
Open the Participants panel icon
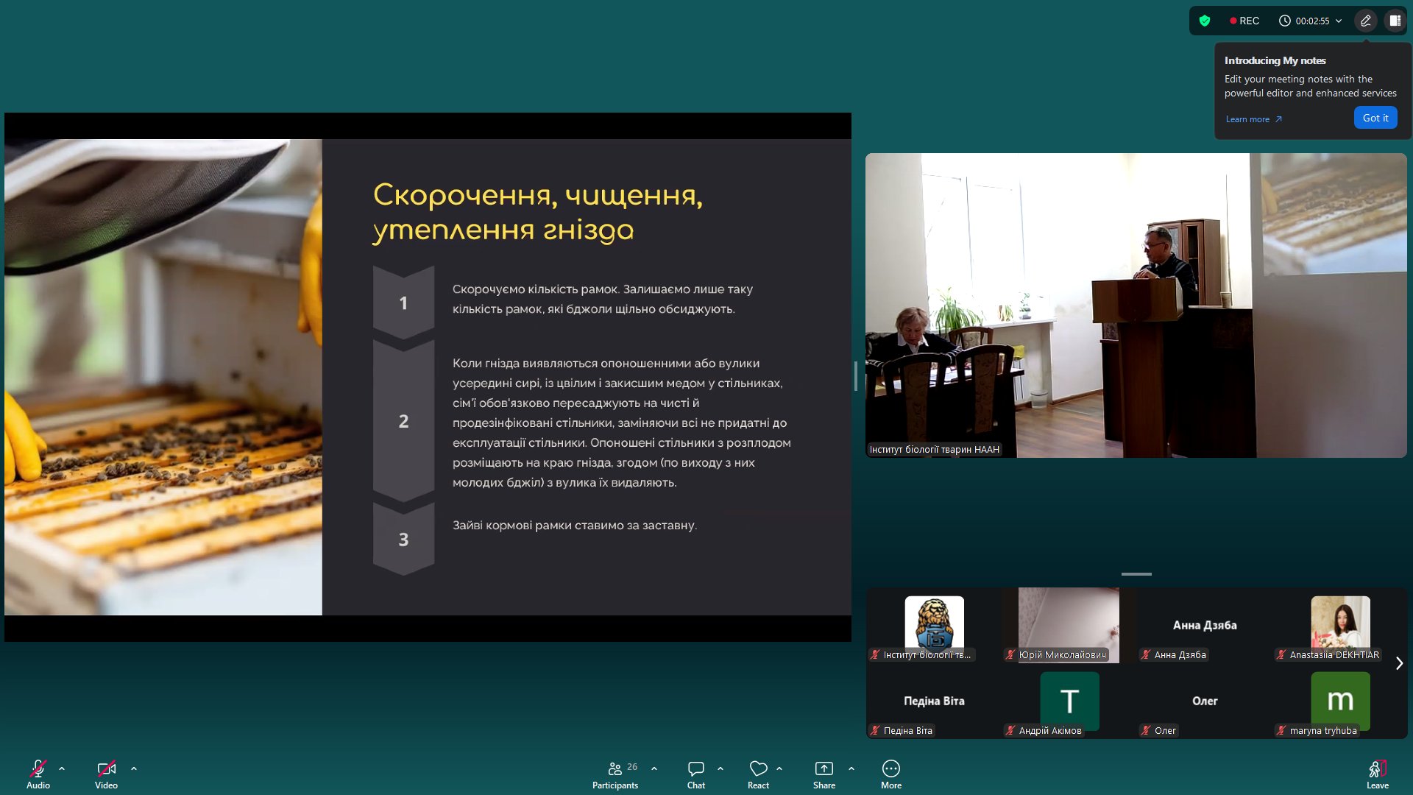[615, 769]
